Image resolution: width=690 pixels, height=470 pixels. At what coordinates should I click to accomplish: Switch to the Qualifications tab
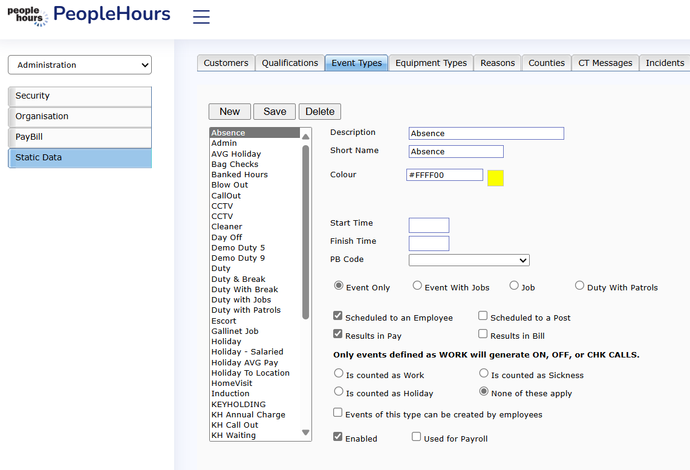pos(290,63)
